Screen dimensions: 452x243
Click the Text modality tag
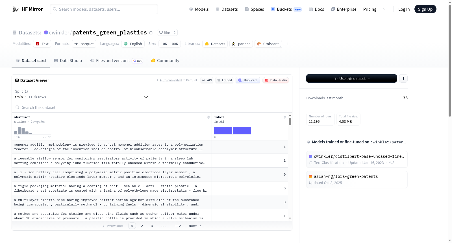(x=42, y=44)
